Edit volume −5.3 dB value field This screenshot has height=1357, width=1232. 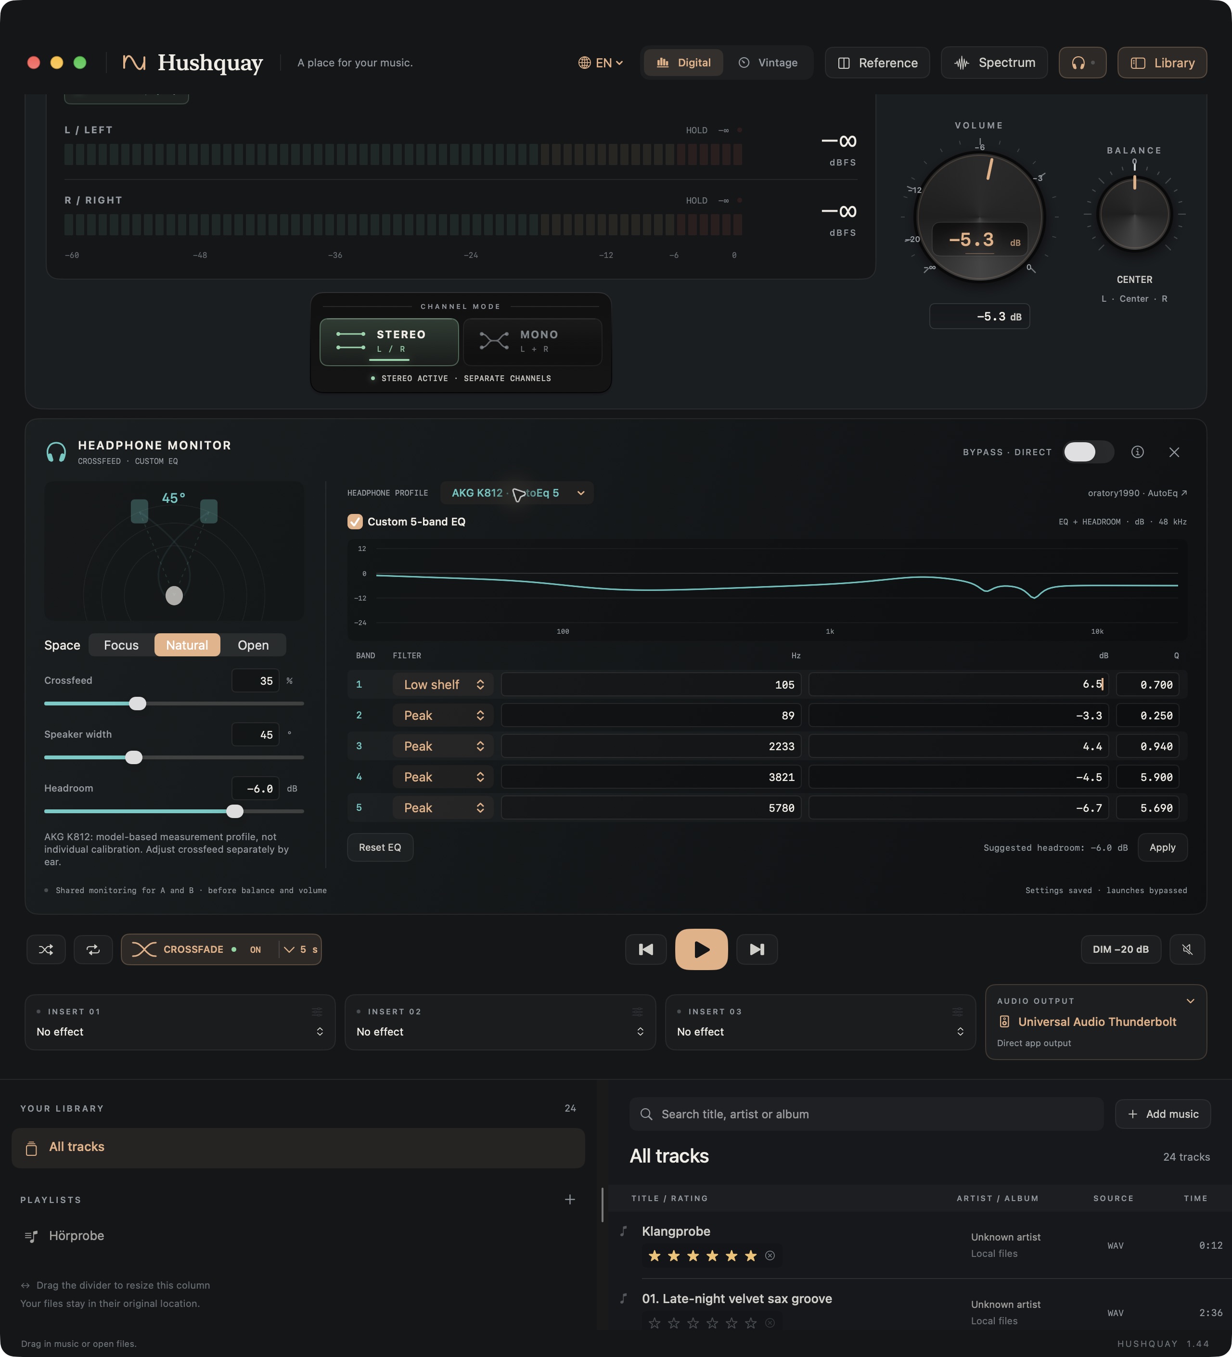[979, 316]
